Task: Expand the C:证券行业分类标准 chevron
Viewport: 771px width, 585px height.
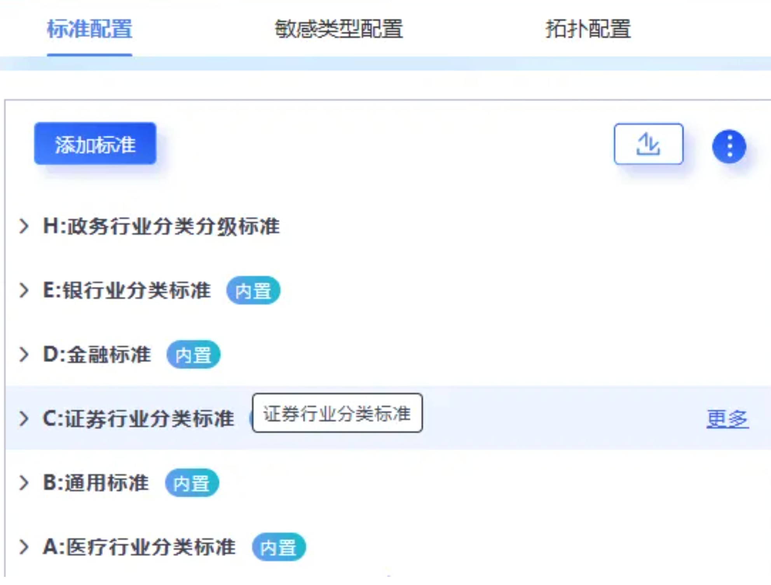Action: pos(24,419)
